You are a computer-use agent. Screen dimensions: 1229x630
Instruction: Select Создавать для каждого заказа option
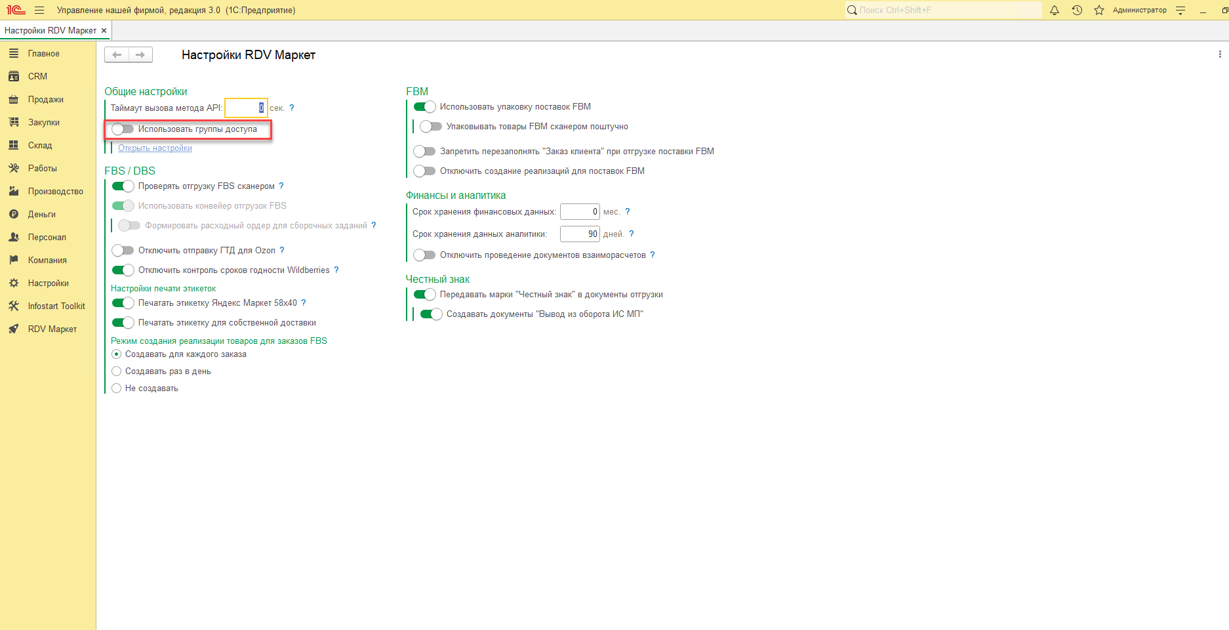[117, 354]
